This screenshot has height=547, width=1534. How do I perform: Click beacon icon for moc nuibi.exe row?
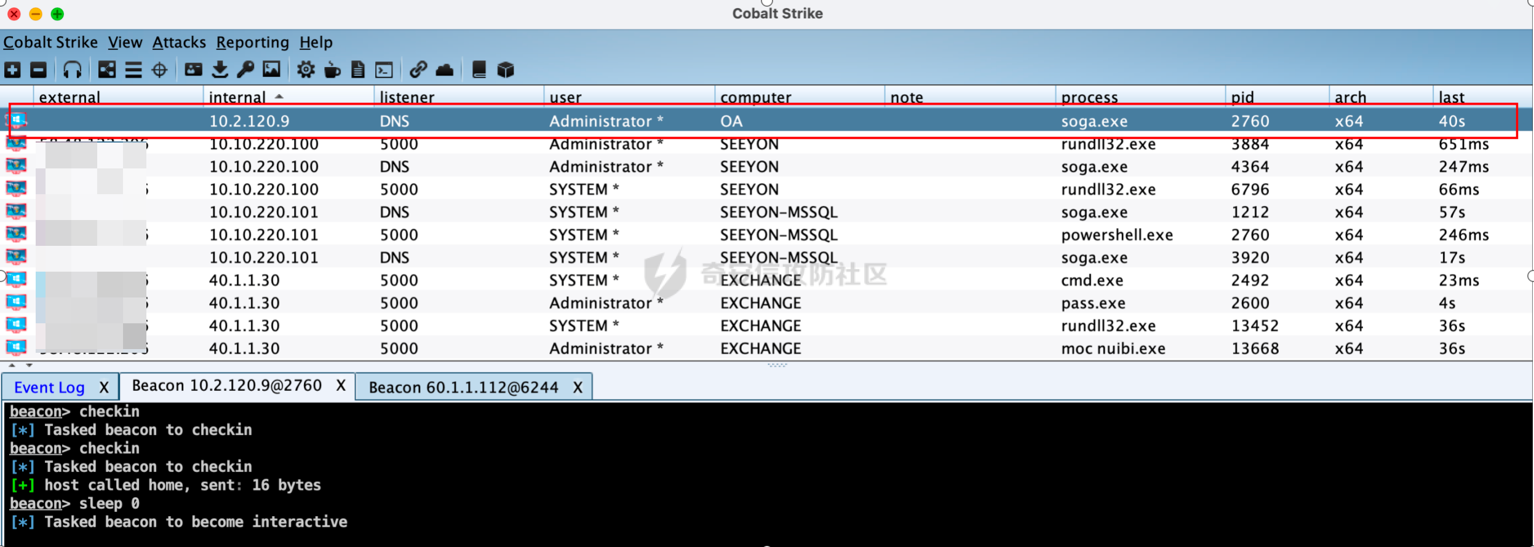pos(17,348)
